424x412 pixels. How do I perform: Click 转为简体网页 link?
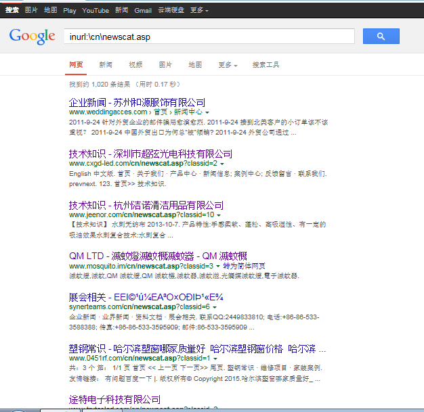coord(244,266)
